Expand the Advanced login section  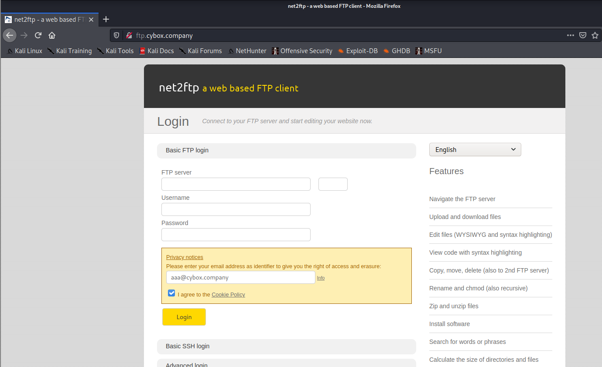[286, 363]
